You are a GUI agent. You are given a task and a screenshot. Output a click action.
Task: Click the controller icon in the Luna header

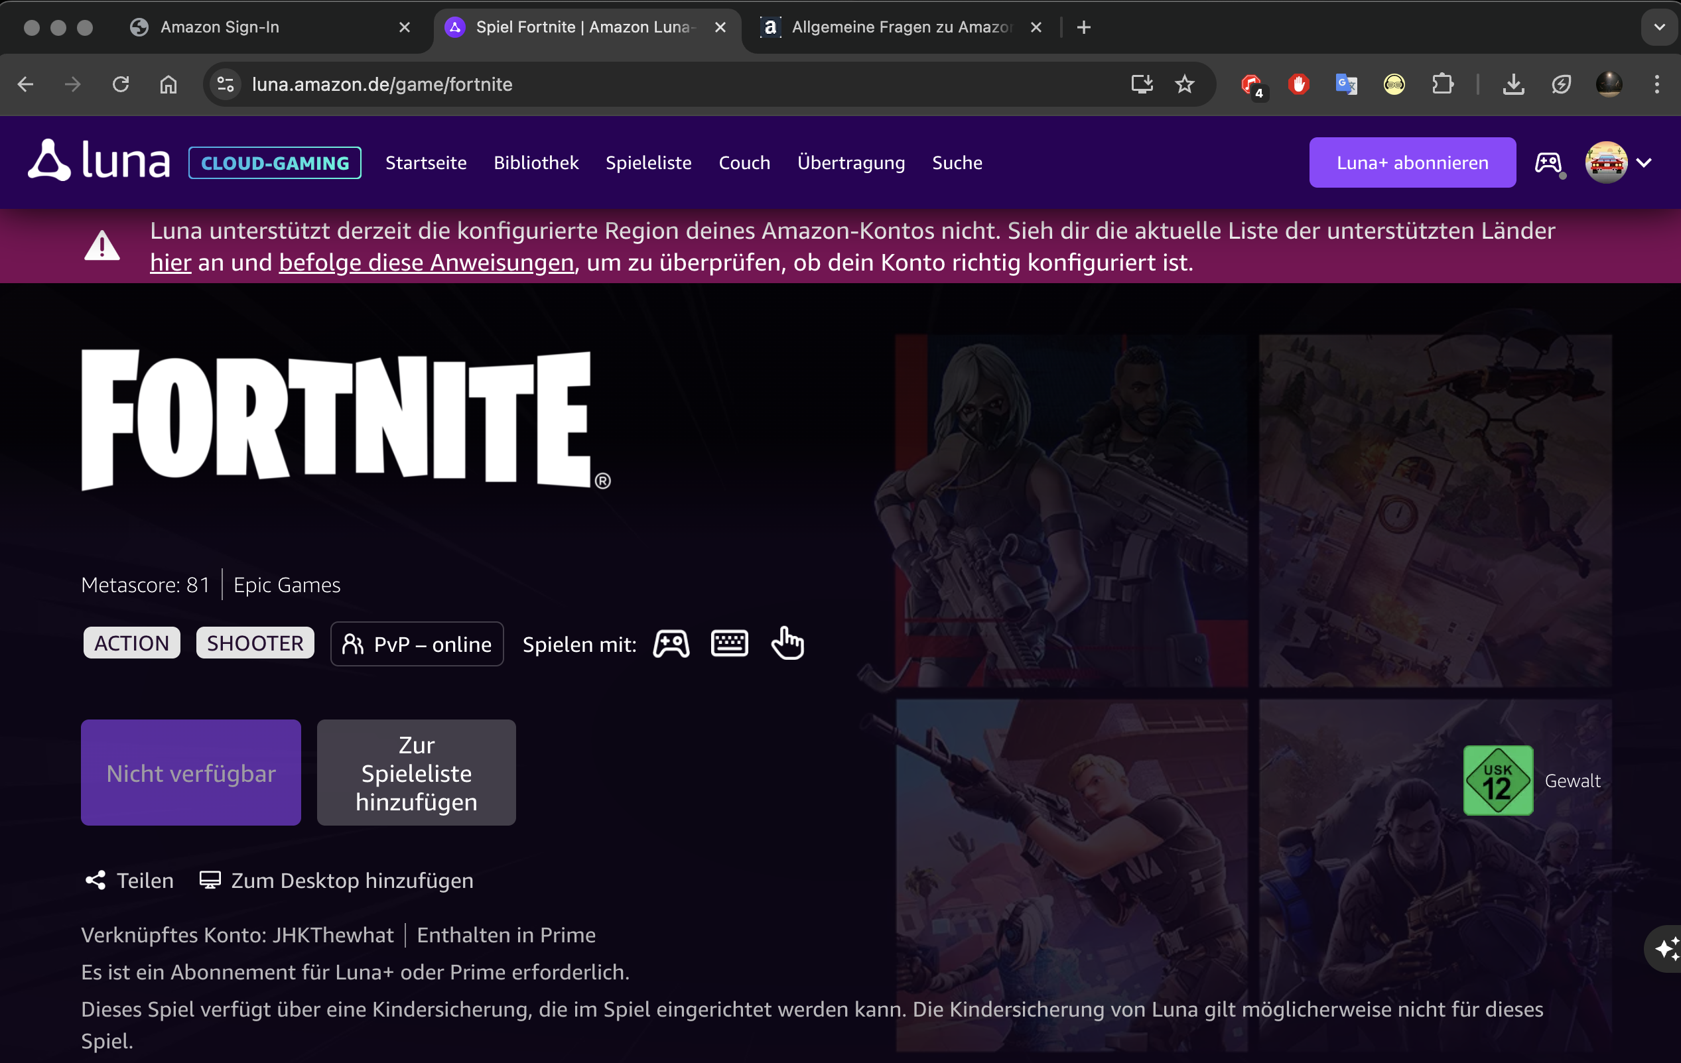[x=1548, y=162]
